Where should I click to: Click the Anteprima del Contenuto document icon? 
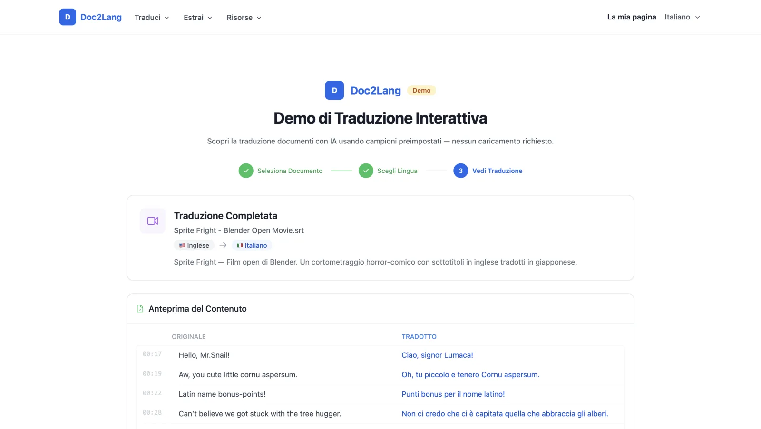pos(140,309)
